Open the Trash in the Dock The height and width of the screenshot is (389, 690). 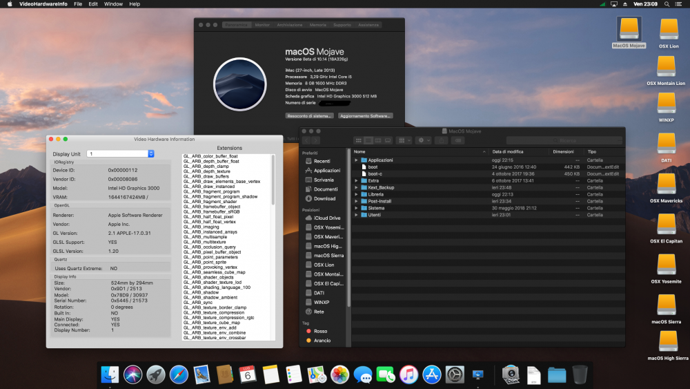tap(580, 374)
